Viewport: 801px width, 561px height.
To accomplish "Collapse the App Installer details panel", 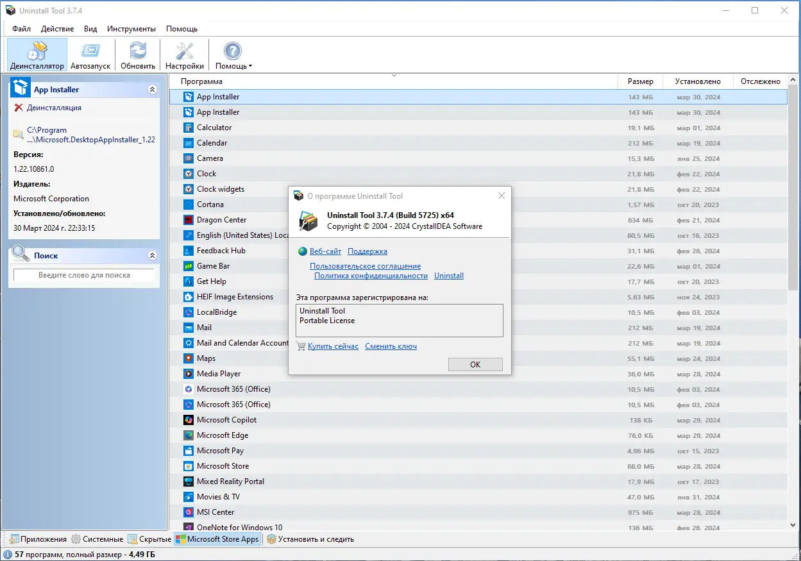I will [x=152, y=90].
